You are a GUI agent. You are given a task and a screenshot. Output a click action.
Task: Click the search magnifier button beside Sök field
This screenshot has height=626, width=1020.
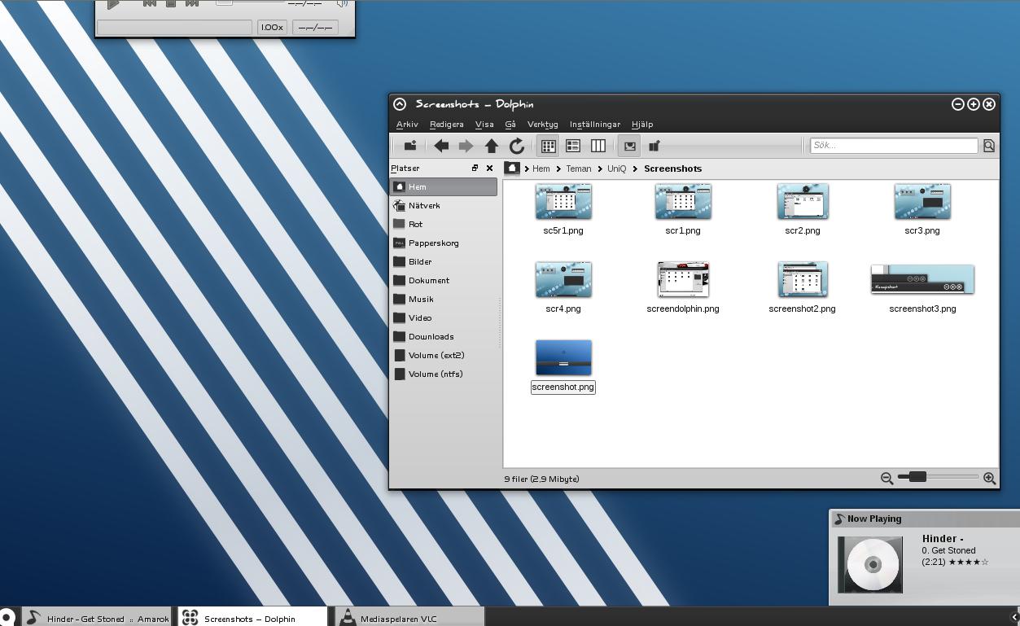coord(988,146)
